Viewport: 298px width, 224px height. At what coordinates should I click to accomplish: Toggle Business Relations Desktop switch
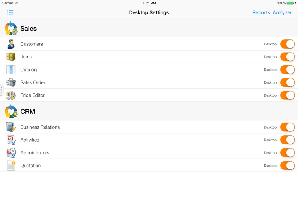[287, 127]
